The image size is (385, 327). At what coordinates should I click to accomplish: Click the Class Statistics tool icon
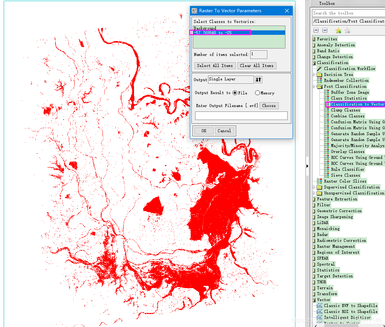pyautogui.click(x=327, y=98)
